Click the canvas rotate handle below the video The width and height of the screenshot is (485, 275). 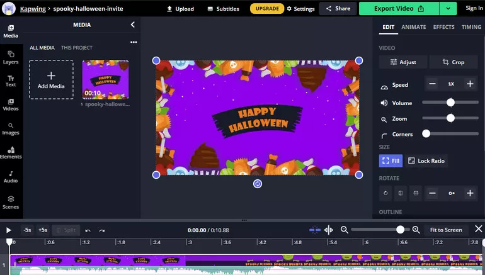coord(258,184)
